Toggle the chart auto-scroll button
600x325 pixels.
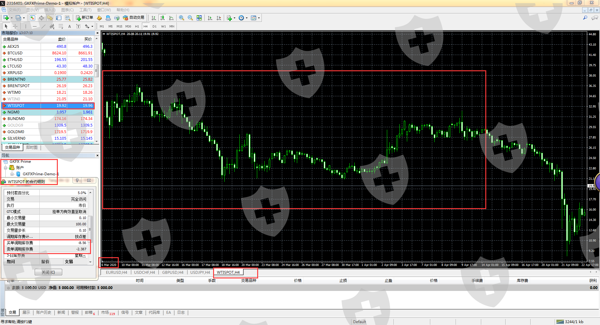(x=210, y=18)
